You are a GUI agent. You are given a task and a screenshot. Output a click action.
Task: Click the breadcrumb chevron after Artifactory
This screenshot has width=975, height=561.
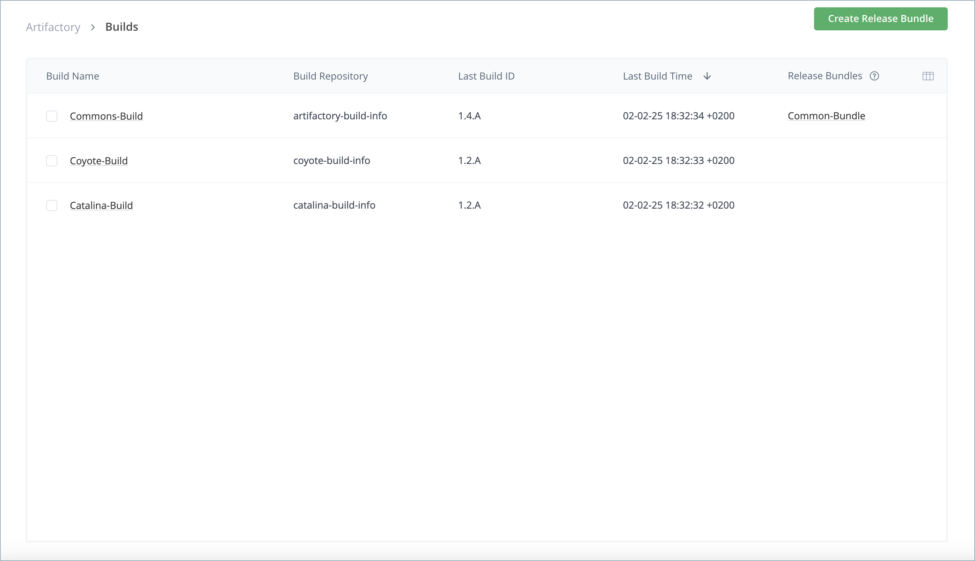point(93,27)
